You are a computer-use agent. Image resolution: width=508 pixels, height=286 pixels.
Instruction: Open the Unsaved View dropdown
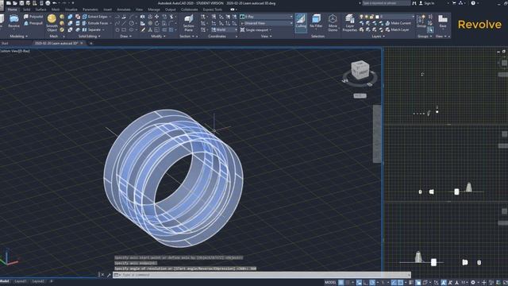coord(267,23)
